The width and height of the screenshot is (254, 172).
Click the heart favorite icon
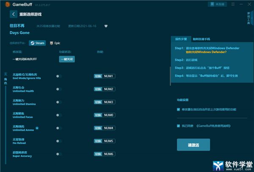pos(106,26)
